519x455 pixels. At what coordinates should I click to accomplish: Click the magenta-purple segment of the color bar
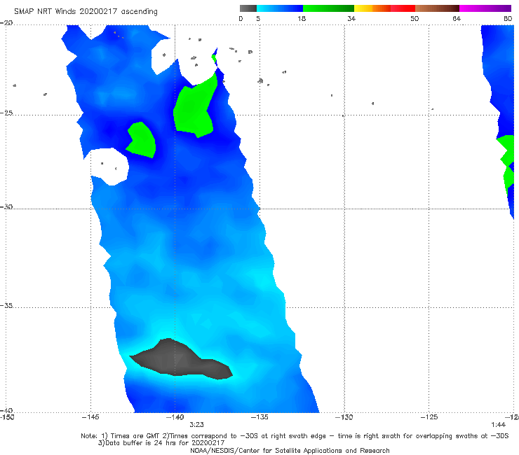pyautogui.click(x=485, y=8)
